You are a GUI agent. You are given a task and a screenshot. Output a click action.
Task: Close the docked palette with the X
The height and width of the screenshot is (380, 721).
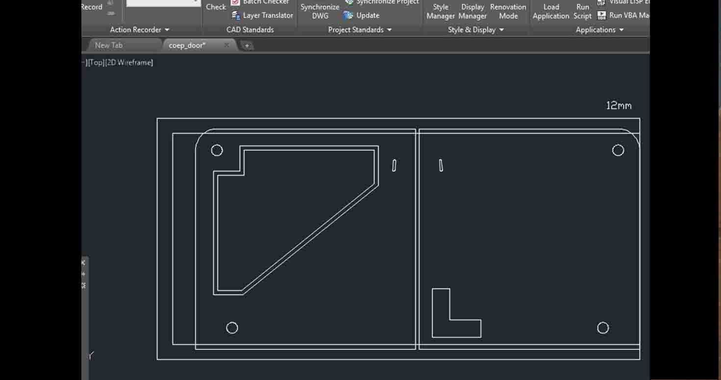pyautogui.click(x=83, y=263)
